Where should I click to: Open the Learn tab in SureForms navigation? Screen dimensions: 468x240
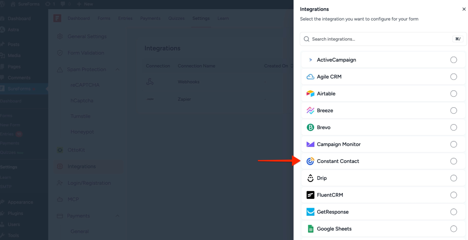223,18
